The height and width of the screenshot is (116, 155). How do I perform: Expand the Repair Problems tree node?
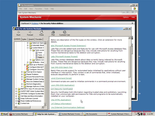coord(22,74)
